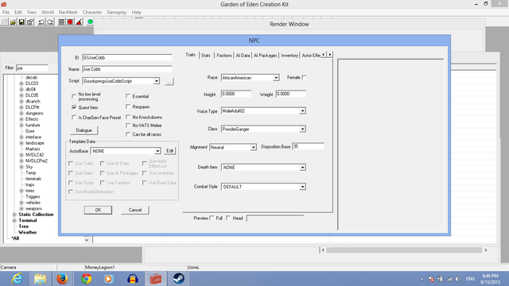Click the preferences toolbar icon beside save

30,22
